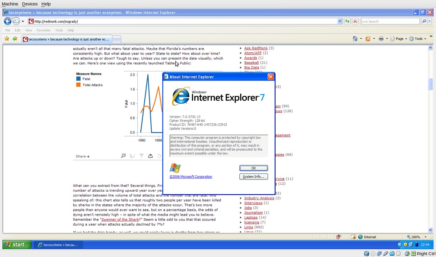Click the chart export icon
The image size is (436, 257).
150,156
